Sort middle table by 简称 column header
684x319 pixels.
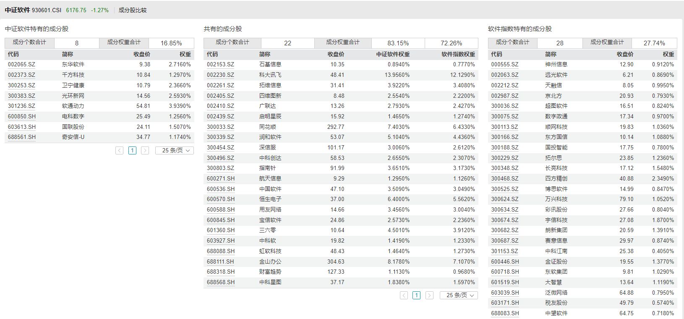pos(265,54)
